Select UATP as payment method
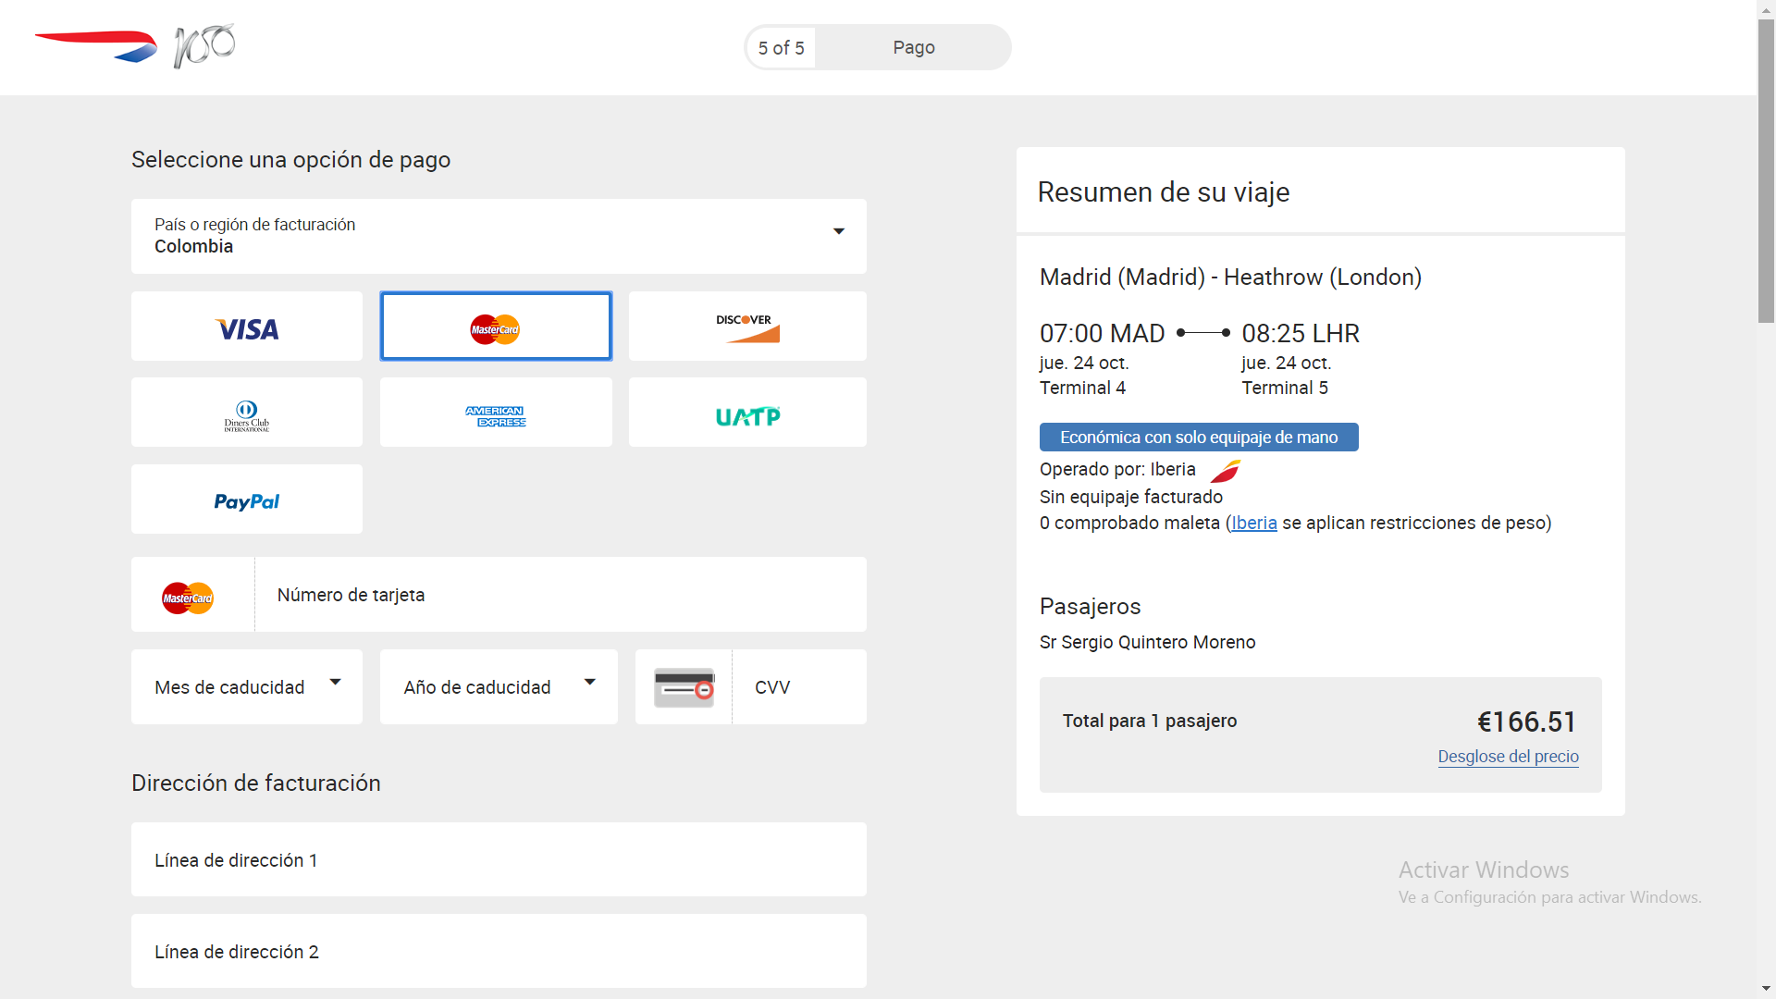Image resolution: width=1776 pixels, height=999 pixels. pos(747,413)
